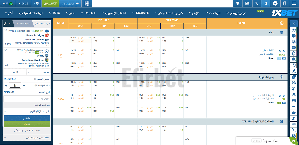
Task: Switch to قسيمة المراهنات (2) tab
Action: (x=42, y=24)
